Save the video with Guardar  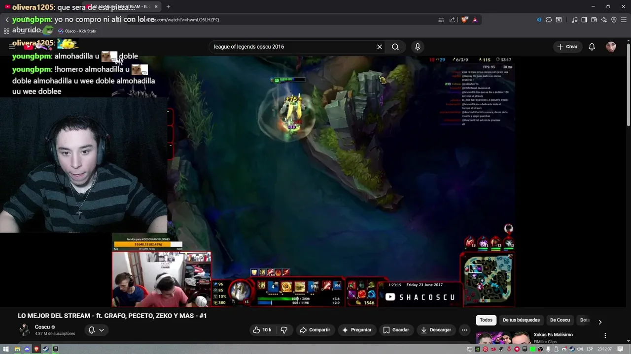396,330
